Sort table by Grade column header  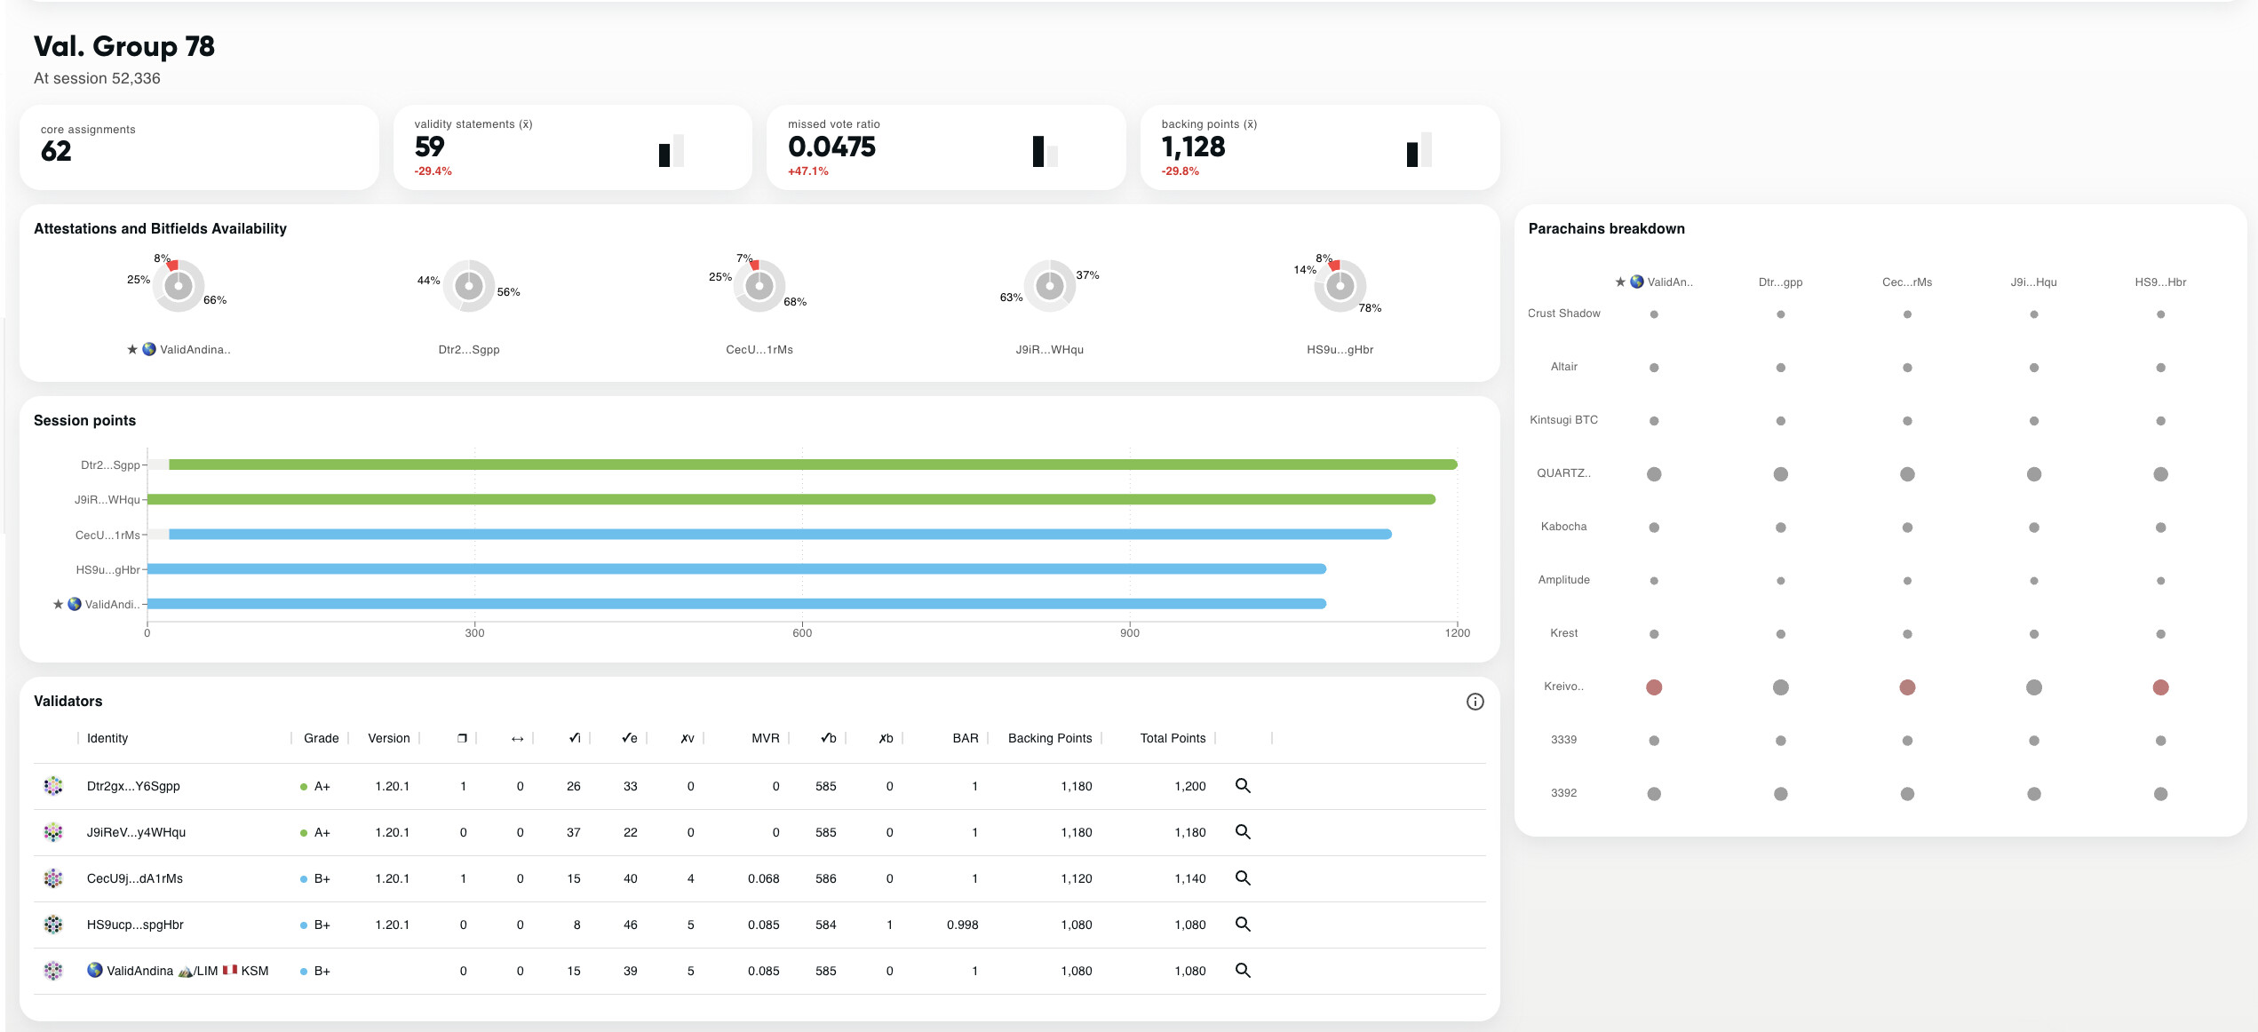click(x=321, y=738)
